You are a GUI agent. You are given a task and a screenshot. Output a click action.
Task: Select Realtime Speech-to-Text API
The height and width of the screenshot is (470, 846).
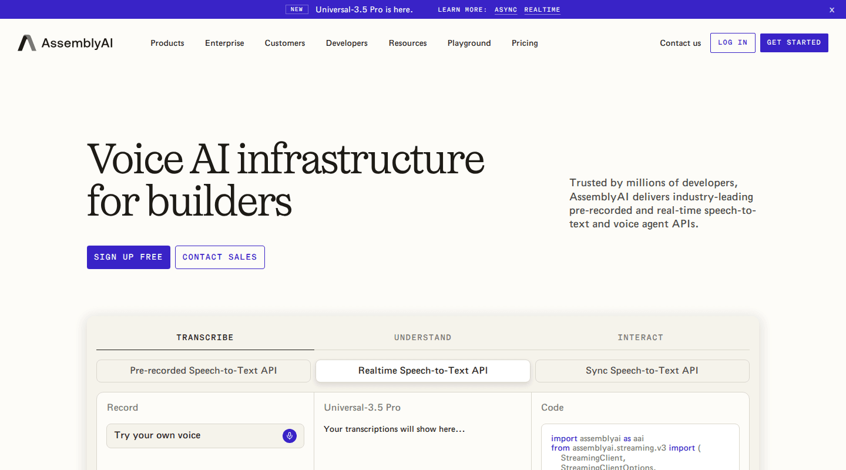coord(423,371)
